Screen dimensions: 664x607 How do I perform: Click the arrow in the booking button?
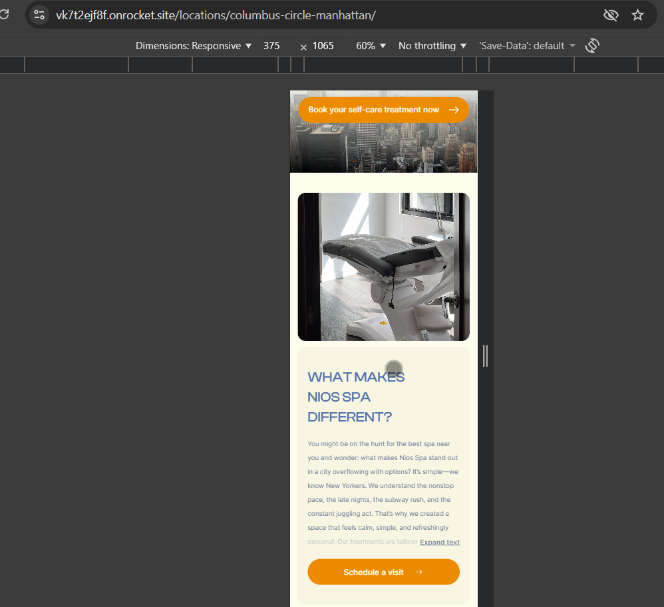(x=454, y=110)
